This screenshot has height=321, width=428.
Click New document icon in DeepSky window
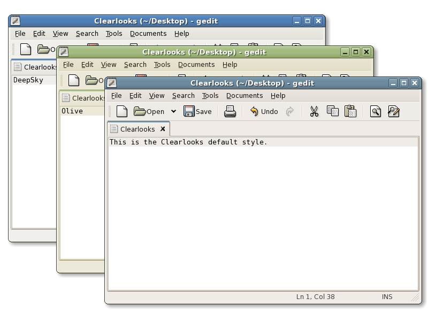click(x=26, y=49)
